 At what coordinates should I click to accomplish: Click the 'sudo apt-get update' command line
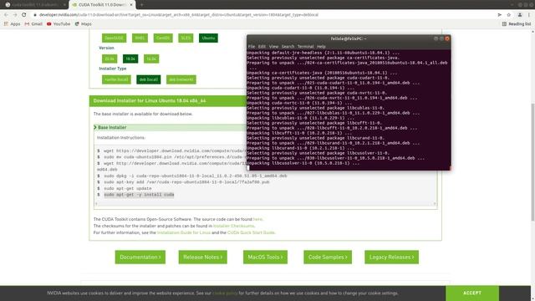[128, 188]
